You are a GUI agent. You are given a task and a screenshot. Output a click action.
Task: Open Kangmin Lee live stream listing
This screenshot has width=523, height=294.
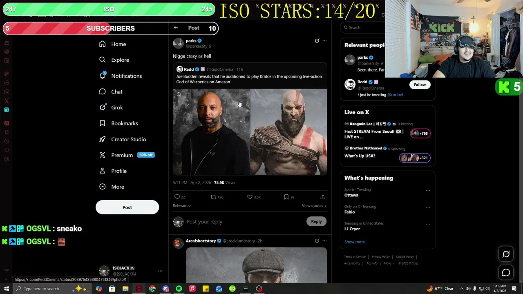[x=387, y=131]
